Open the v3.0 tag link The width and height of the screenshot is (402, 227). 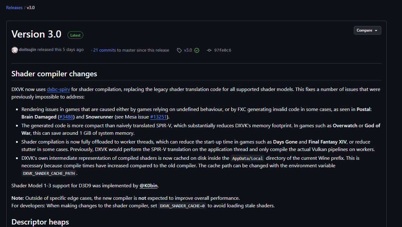click(x=188, y=50)
